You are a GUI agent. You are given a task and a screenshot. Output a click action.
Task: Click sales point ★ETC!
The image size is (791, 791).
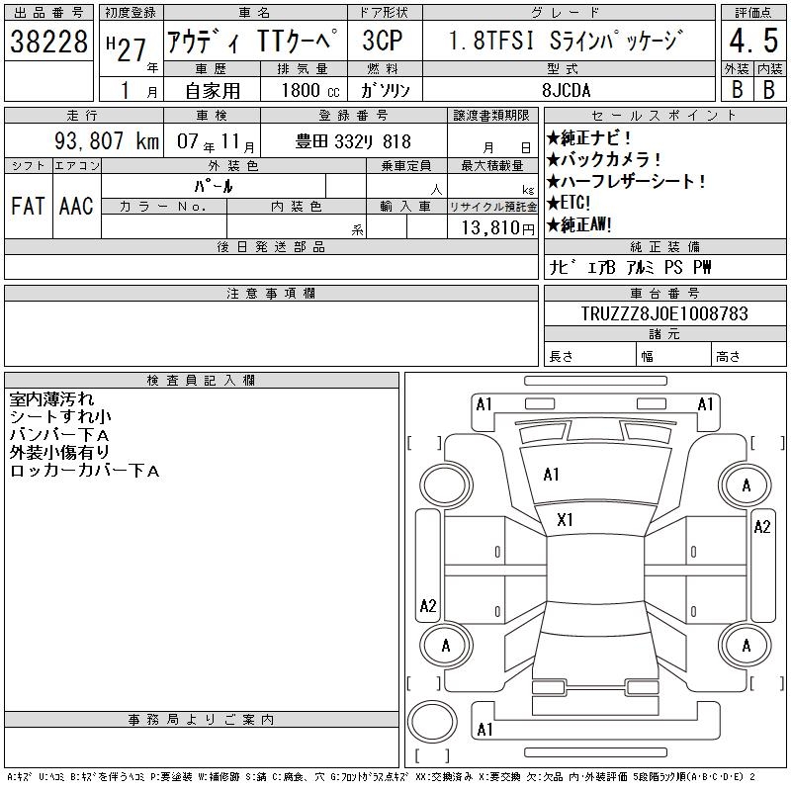click(x=568, y=203)
